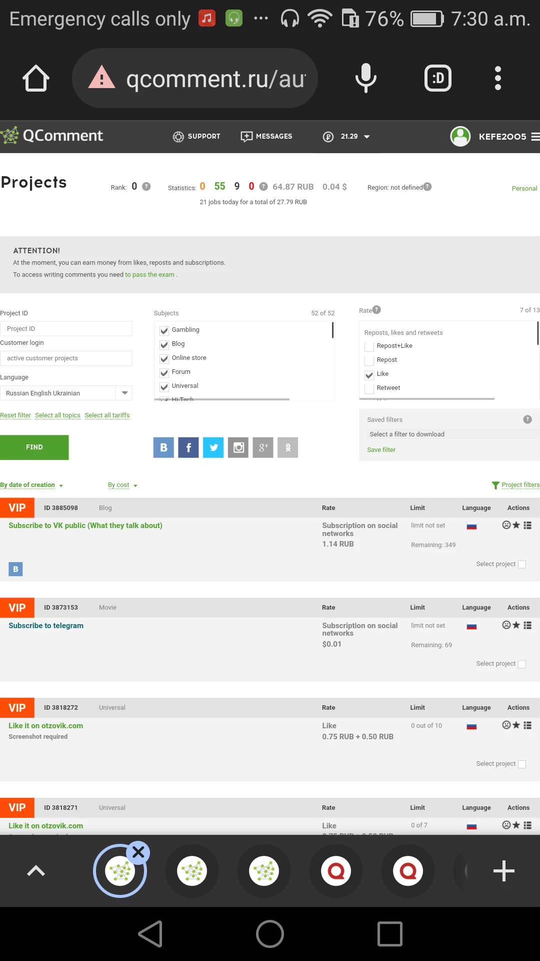Open the Language dropdown
Image resolution: width=540 pixels, height=961 pixels.
click(66, 393)
